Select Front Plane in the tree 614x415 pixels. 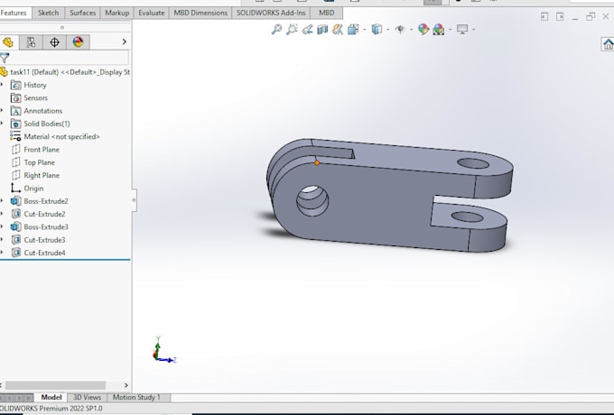click(x=42, y=150)
